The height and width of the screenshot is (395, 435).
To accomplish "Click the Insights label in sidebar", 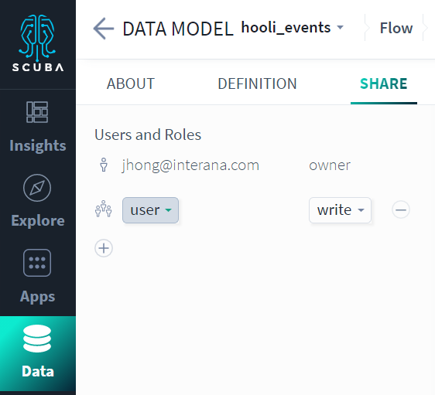I will coord(38,145).
